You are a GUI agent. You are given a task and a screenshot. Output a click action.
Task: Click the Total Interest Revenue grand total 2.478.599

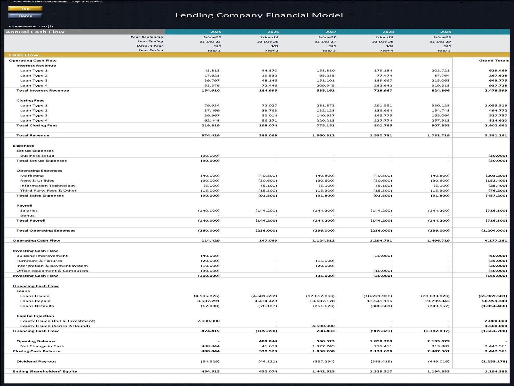point(496,91)
